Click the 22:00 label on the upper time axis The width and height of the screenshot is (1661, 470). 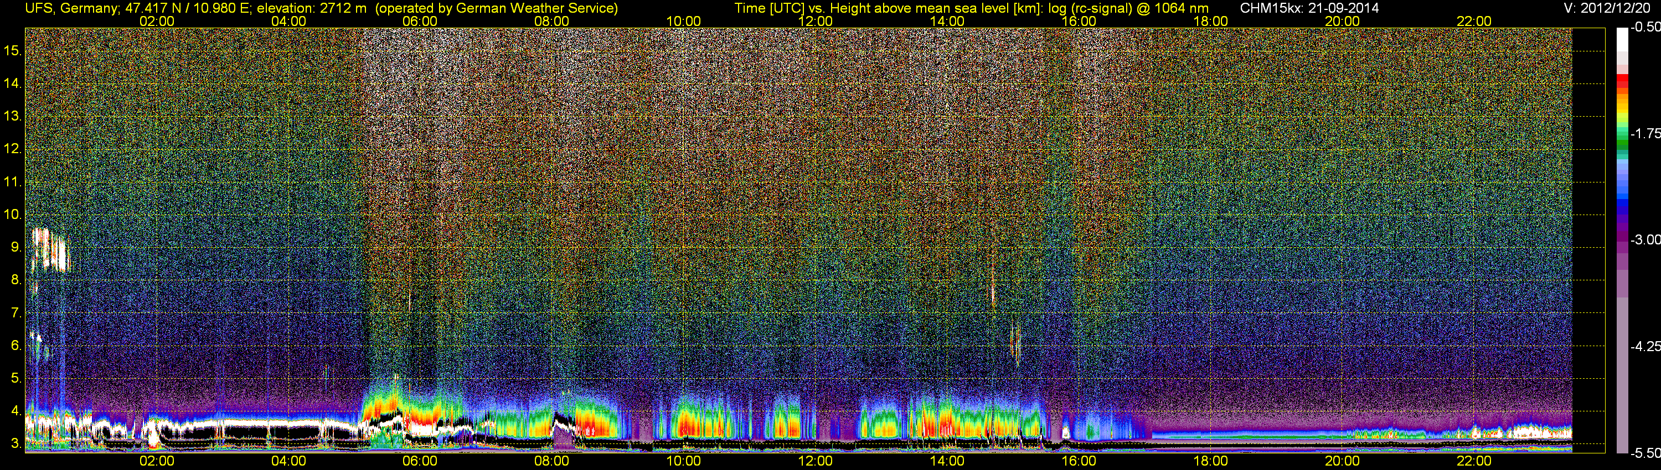tap(1474, 21)
